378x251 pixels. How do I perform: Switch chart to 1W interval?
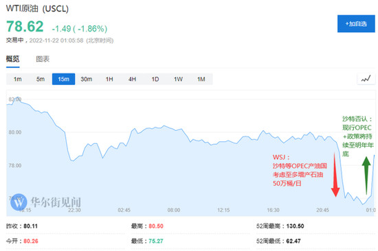coord(178,79)
